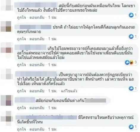The image size is (140, 132).
Task: Open first commenter's profile picture
Action: (7, 5)
